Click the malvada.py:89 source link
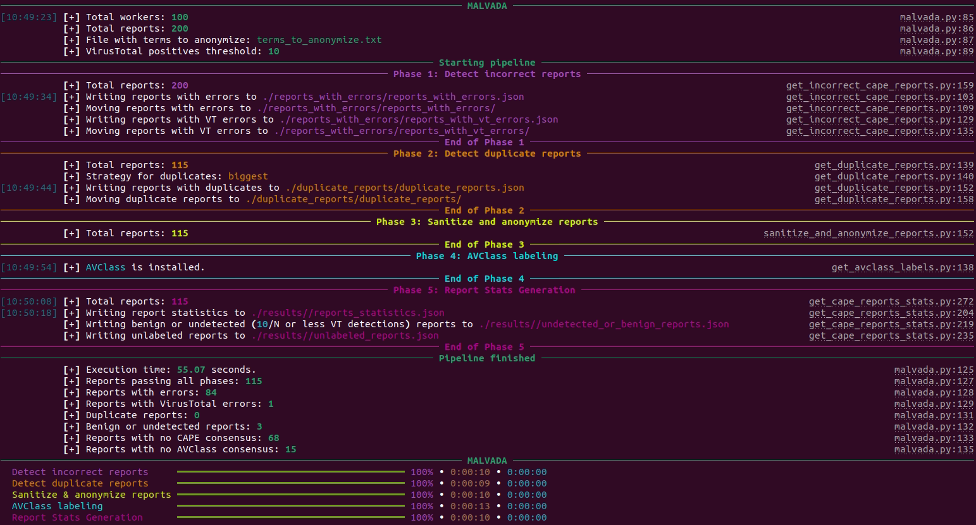The height and width of the screenshot is (525, 976). coord(937,51)
